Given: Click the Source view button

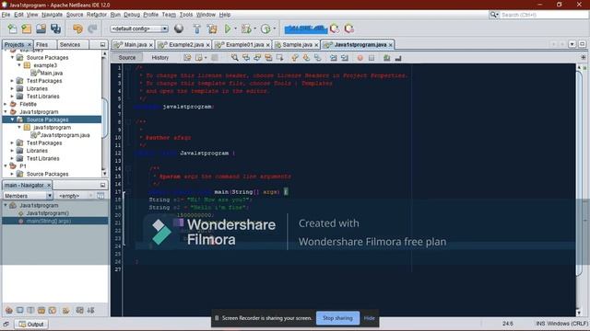Looking at the screenshot, I should pyautogui.click(x=127, y=57).
